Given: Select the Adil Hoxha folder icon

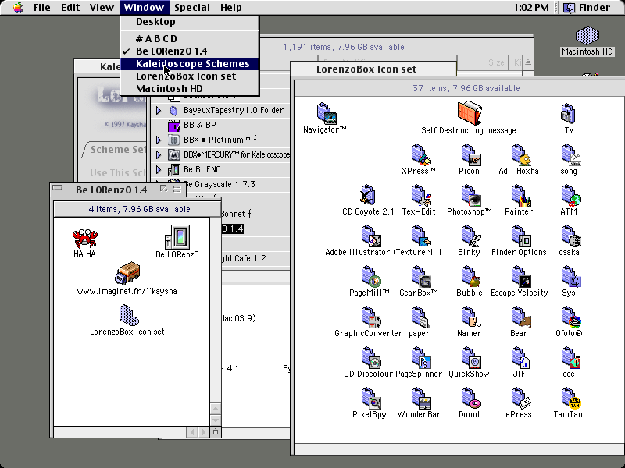Looking at the screenshot, I should click(520, 154).
